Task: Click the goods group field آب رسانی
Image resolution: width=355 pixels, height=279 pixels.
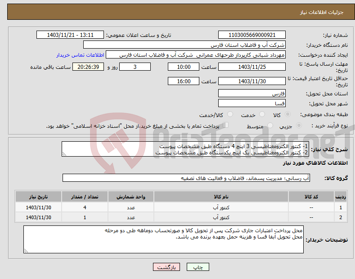Action: [186, 178]
